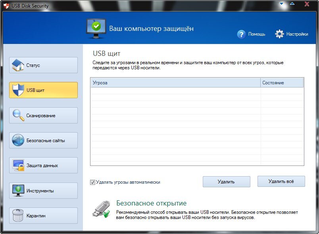Click the shield icon on USB щит

click(18, 90)
